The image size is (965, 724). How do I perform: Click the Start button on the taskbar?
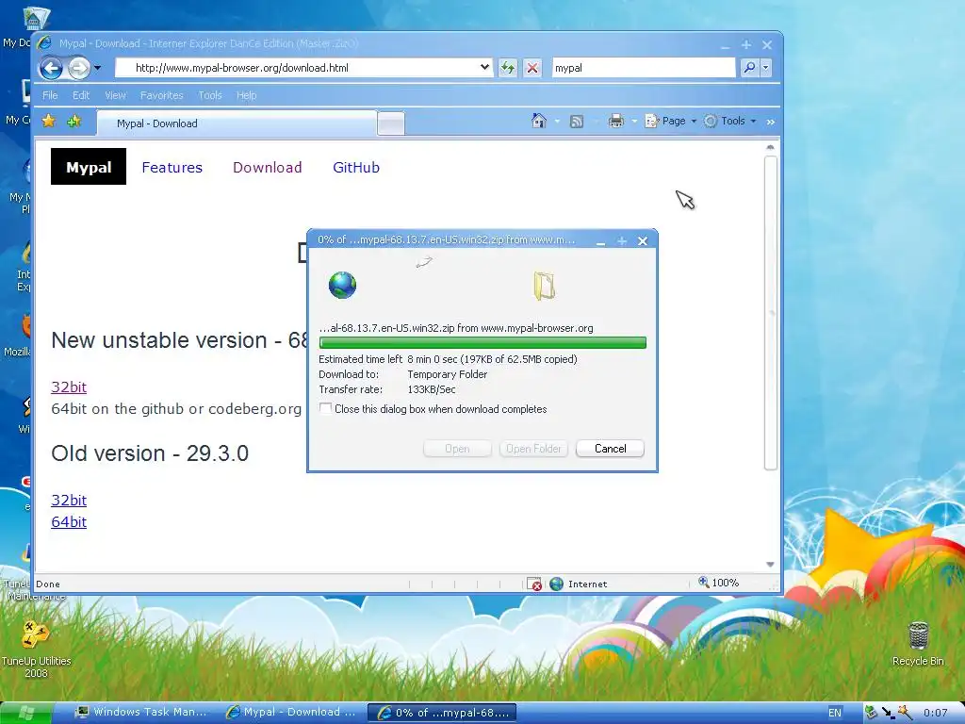[x=25, y=713]
